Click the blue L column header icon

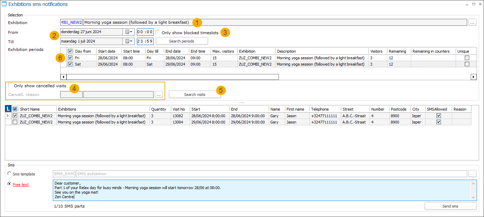click(x=7, y=109)
